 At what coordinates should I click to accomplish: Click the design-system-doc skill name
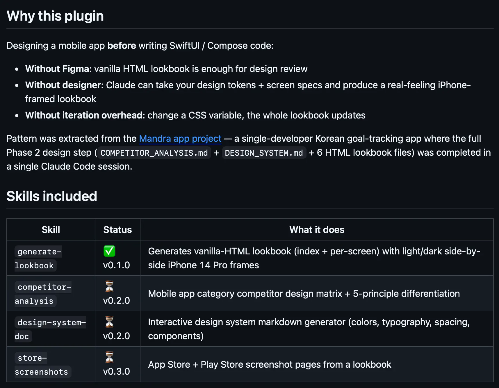pos(50,329)
